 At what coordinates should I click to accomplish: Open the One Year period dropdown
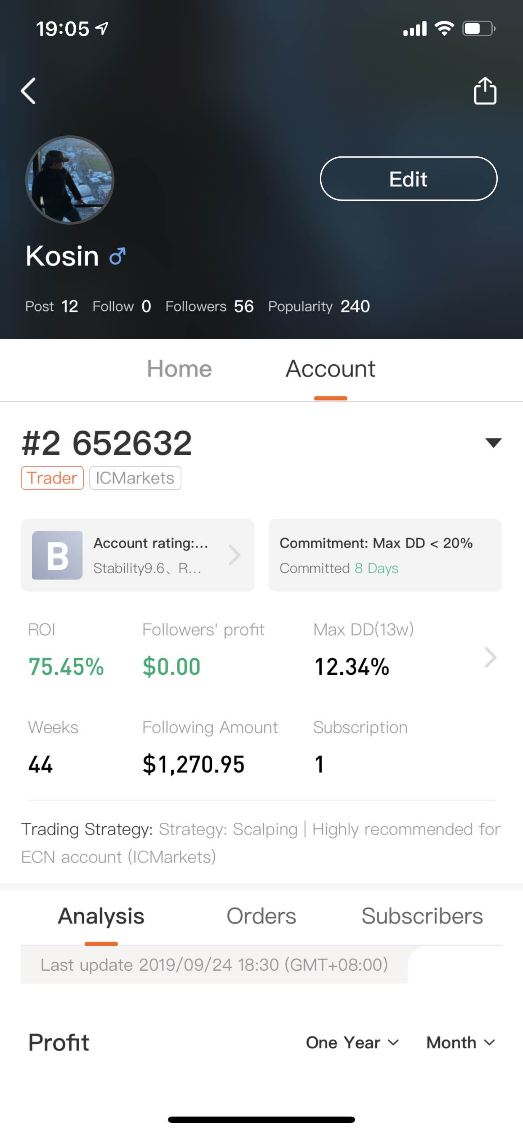coord(352,1042)
